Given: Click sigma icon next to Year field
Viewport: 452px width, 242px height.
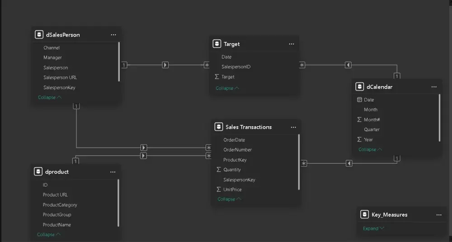Looking at the screenshot, I should (359, 139).
